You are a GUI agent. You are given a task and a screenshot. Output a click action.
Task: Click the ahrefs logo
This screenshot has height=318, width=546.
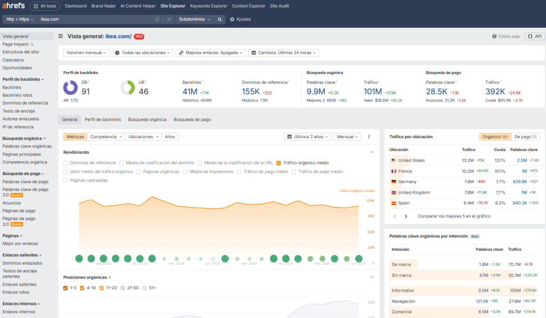pos(13,5)
